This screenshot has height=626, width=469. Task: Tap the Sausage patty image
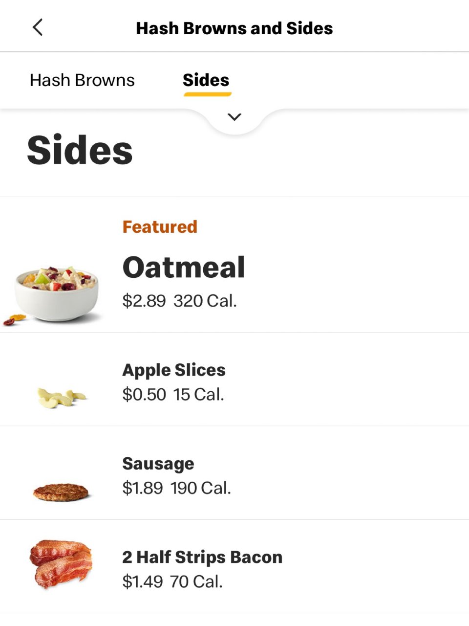(x=61, y=491)
